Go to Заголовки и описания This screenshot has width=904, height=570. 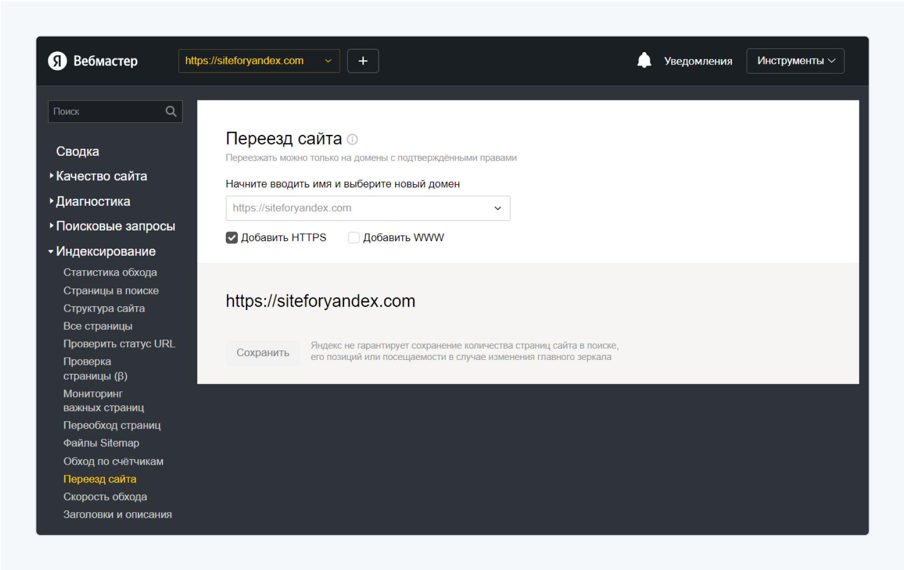pyautogui.click(x=118, y=515)
